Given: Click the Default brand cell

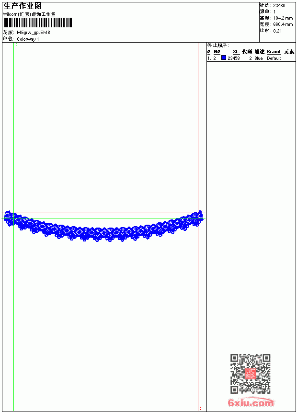Looking at the screenshot, I should coord(274,58).
